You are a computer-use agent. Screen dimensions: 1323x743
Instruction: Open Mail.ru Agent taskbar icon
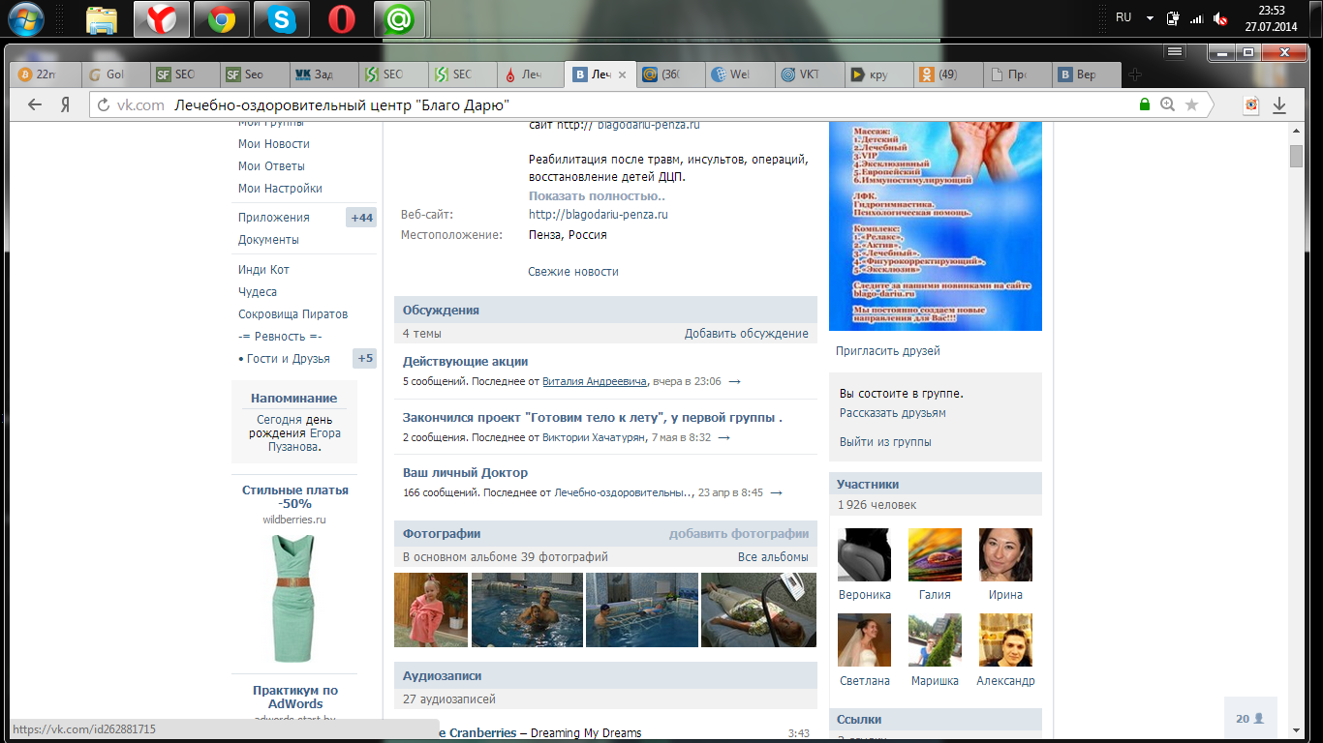[401, 19]
